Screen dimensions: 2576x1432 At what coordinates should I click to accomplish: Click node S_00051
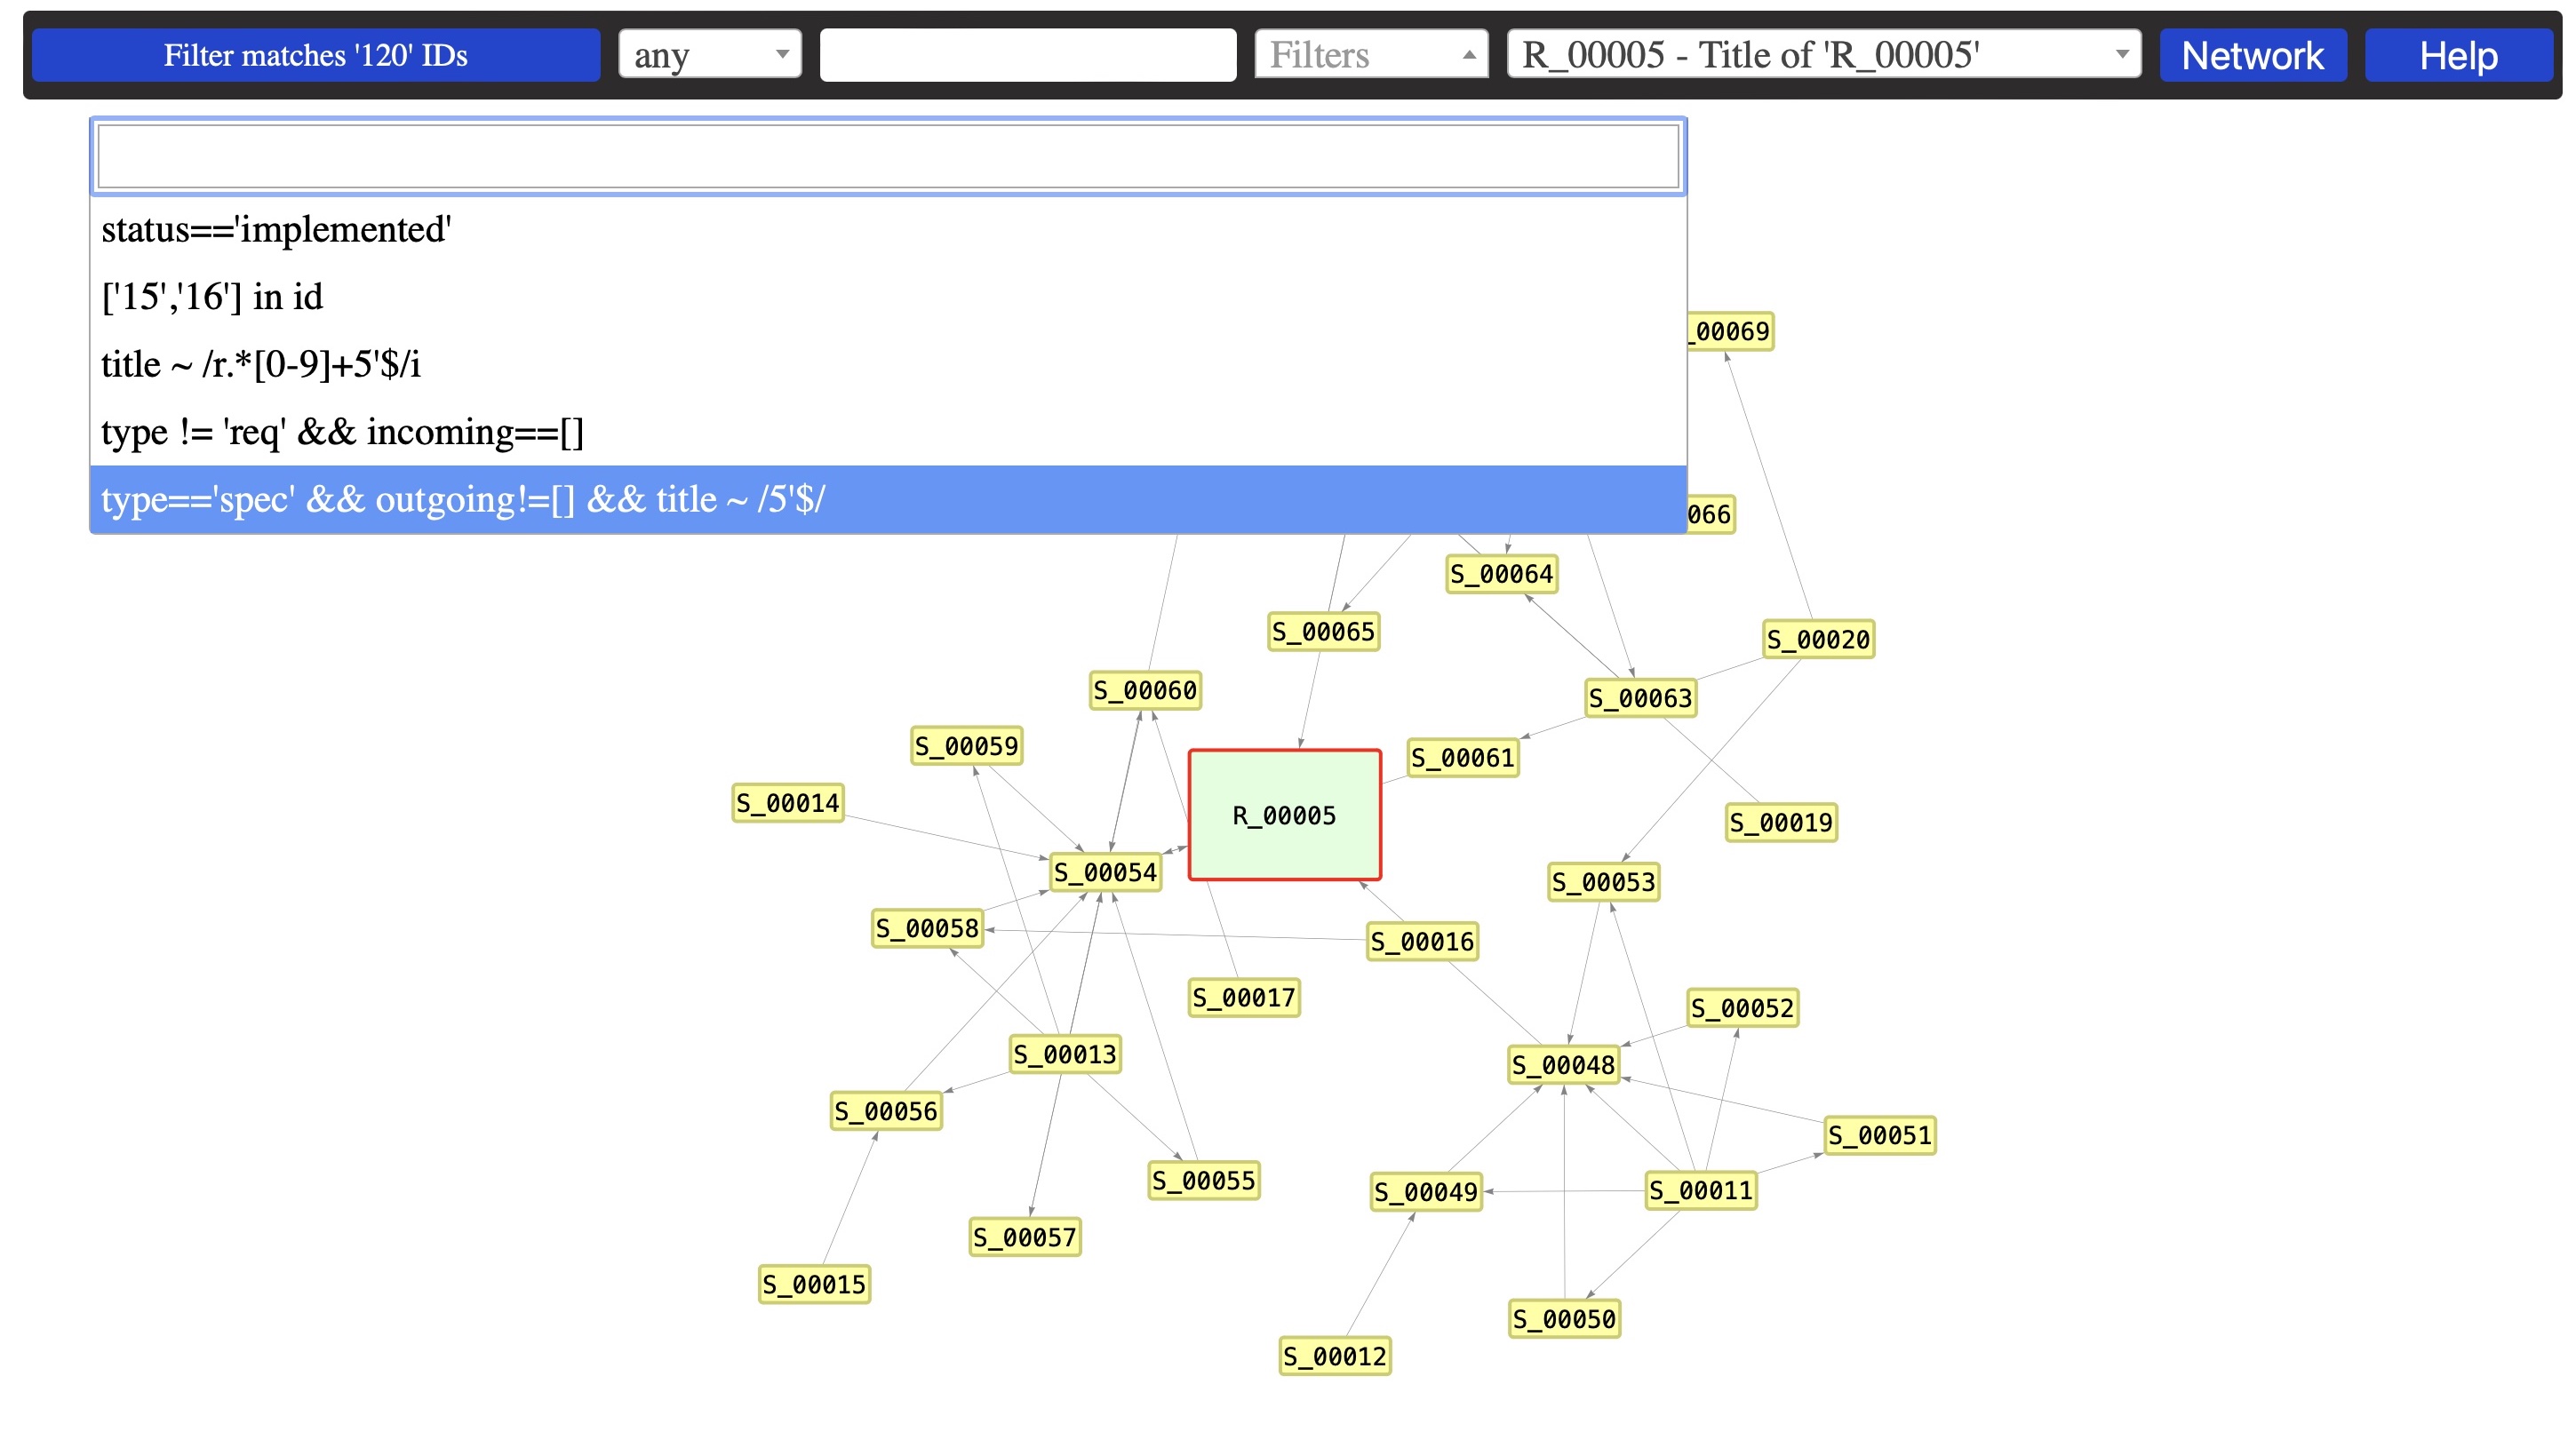click(1880, 1135)
